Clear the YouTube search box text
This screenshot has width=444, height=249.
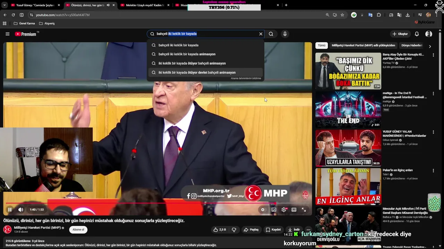pyautogui.click(x=261, y=34)
